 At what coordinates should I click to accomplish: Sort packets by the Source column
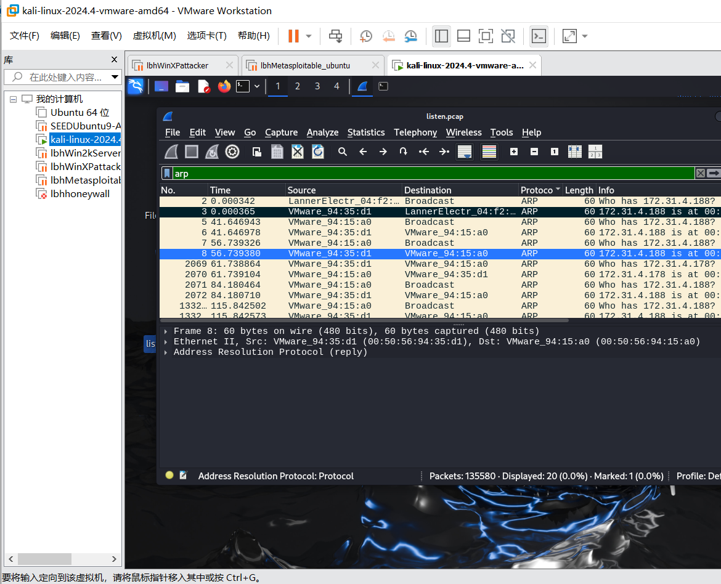click(343, 190)
